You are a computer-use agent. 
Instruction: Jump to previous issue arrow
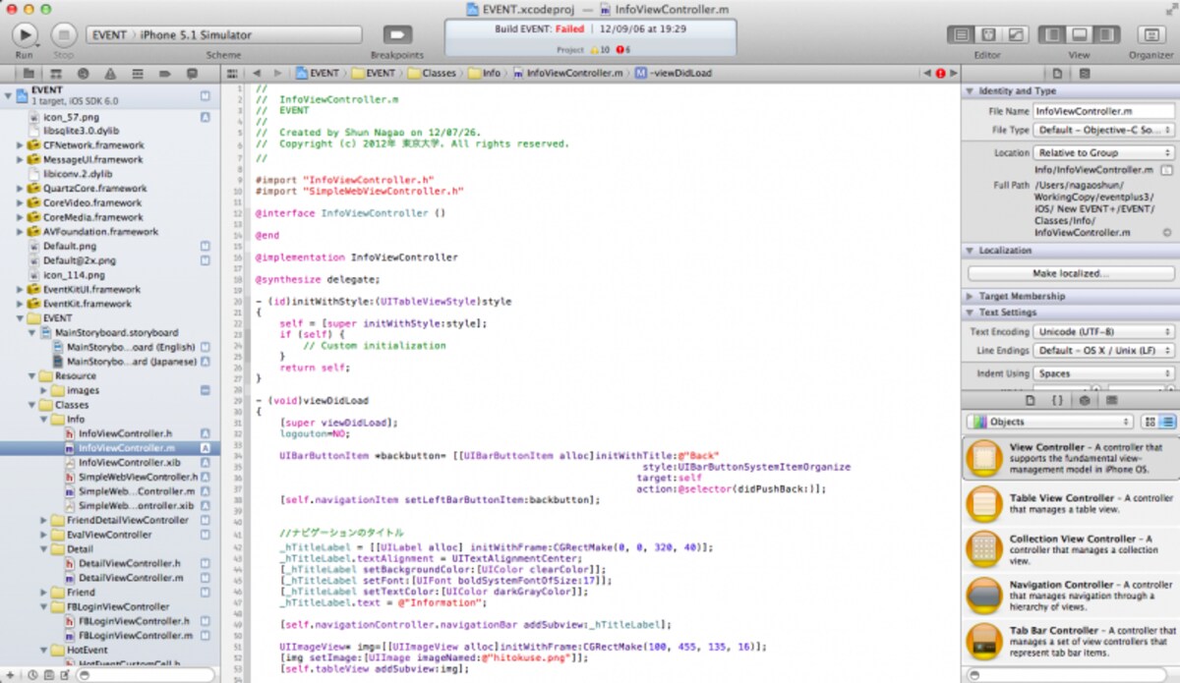pyautogui.click(x=926, y=73)
